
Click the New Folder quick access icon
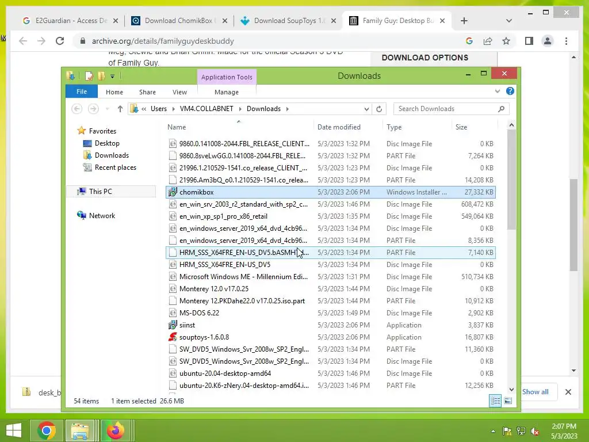[x=101, y=76]
